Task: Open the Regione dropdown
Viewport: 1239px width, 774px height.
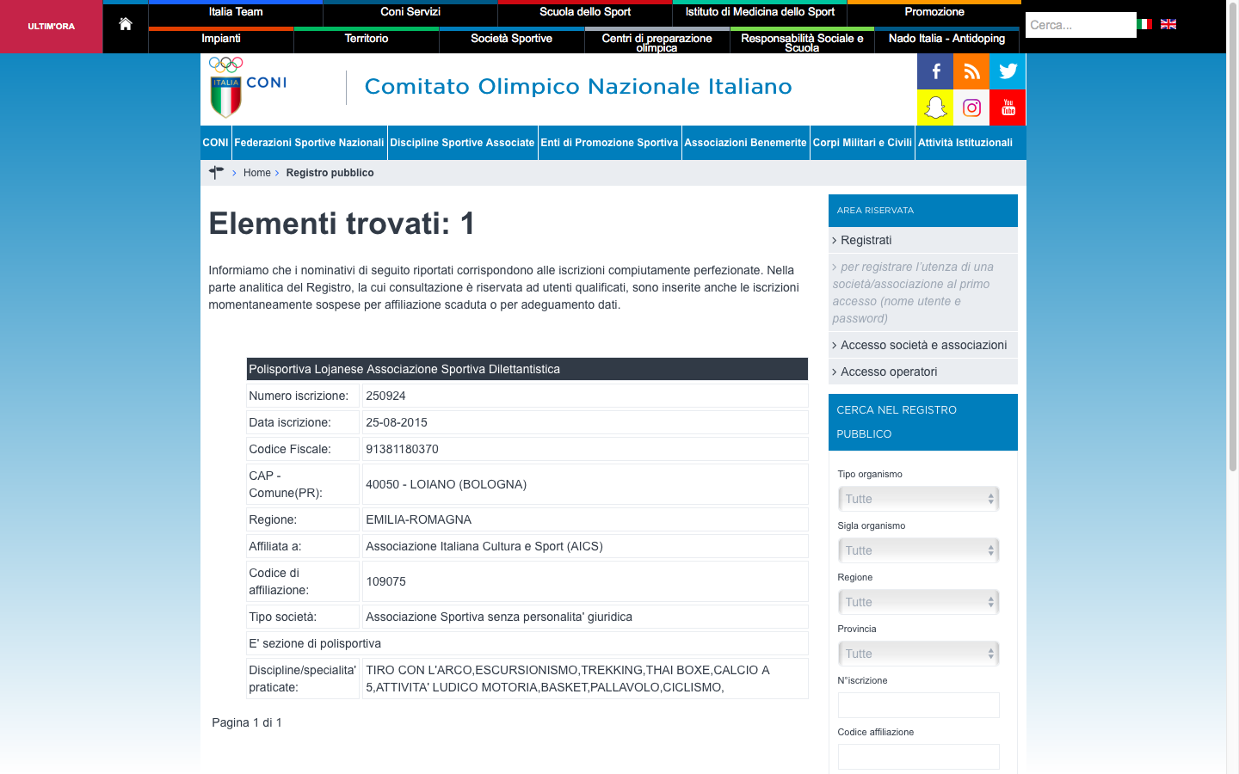Action: [918, 602]
